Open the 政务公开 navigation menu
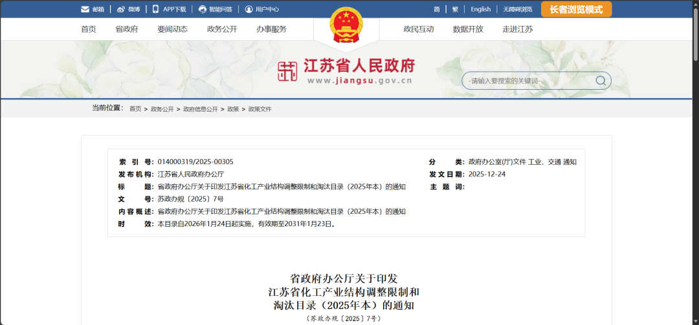 (x=222, y=29)
